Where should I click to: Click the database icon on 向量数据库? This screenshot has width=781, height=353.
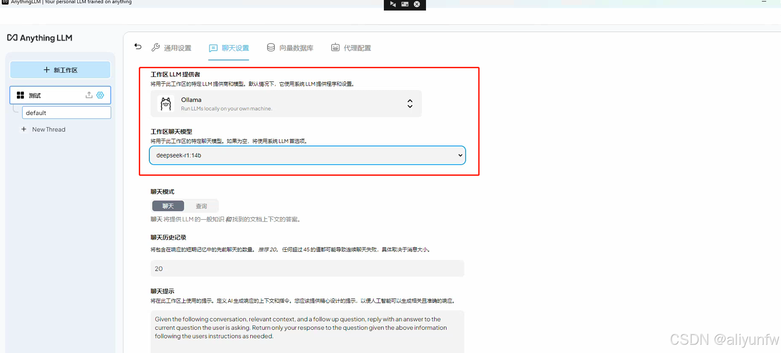271,47
